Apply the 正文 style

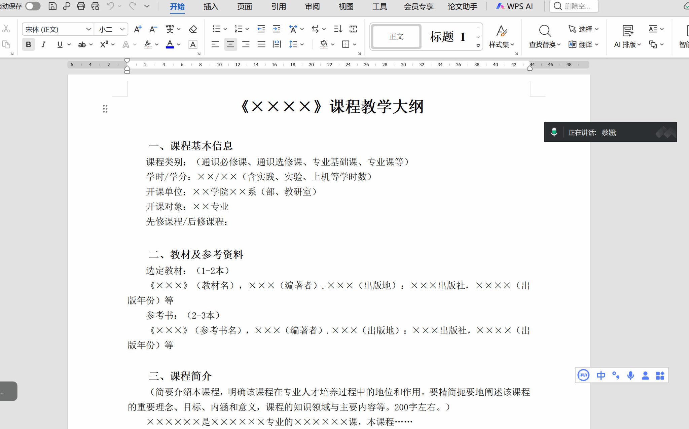[396, 36]
